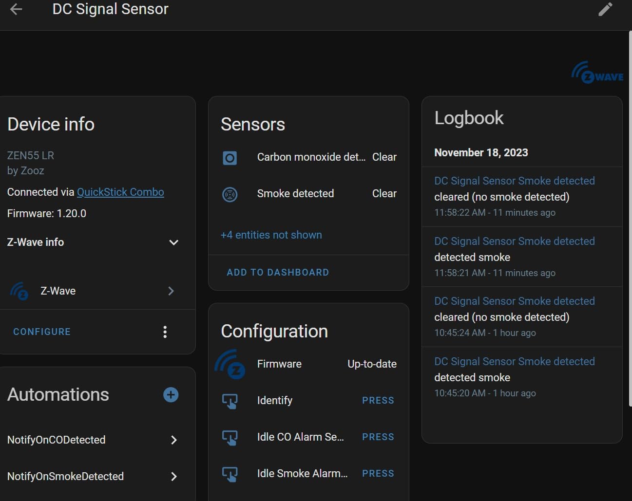Click the November 18, 2023 logbook date
Image resolution: width=632 pixels, height=501 pixels.
481,152
